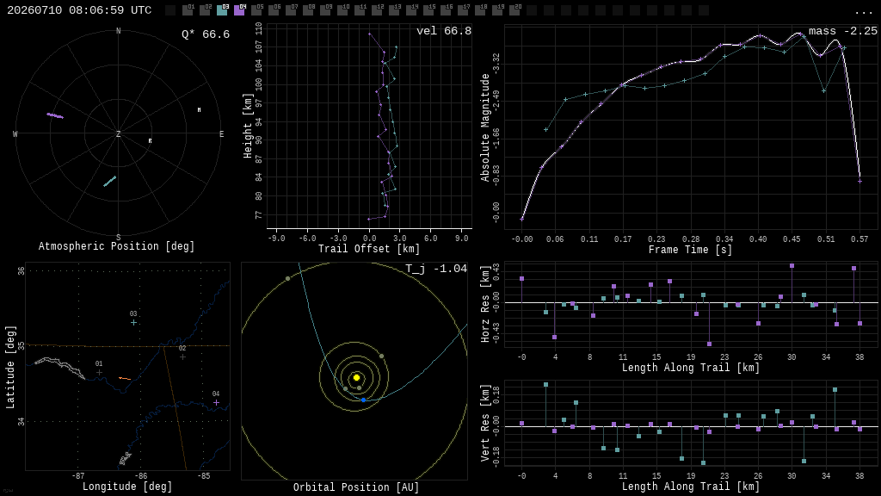Click the Height [km] axis label

coord(247,126)
